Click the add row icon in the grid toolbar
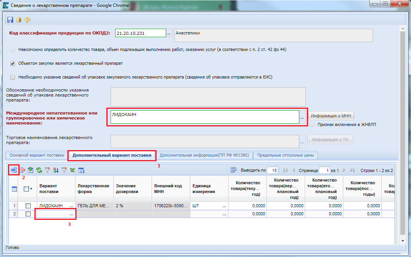The width and height of the screenshot is (411, 257). [13, 170]
